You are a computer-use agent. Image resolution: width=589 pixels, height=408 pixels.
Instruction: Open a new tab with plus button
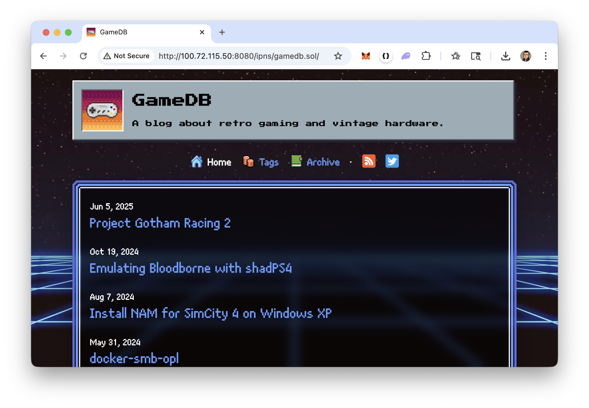(222, 32)
